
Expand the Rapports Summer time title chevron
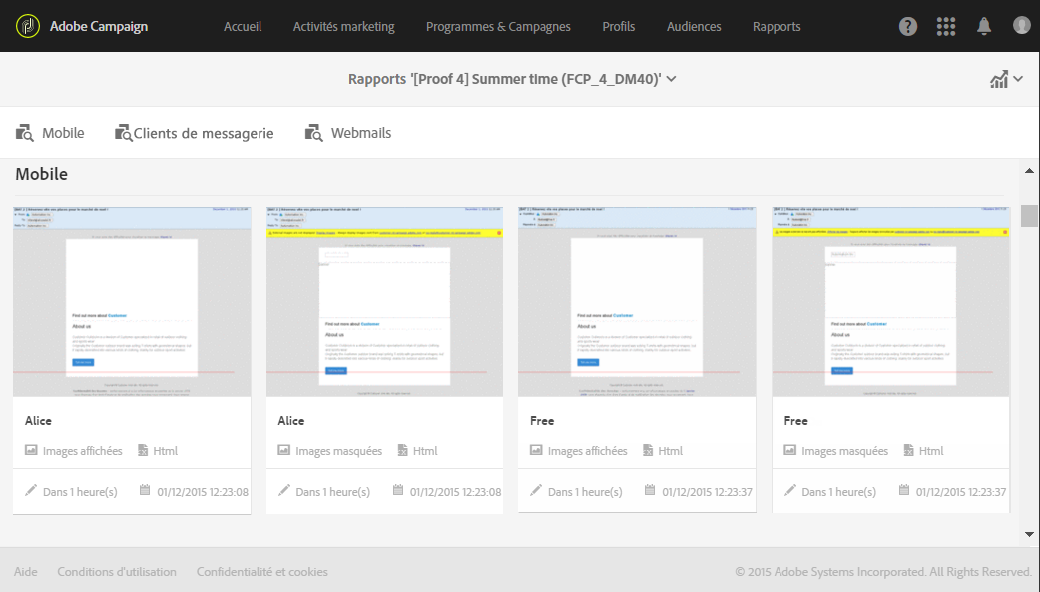[672, 79]
